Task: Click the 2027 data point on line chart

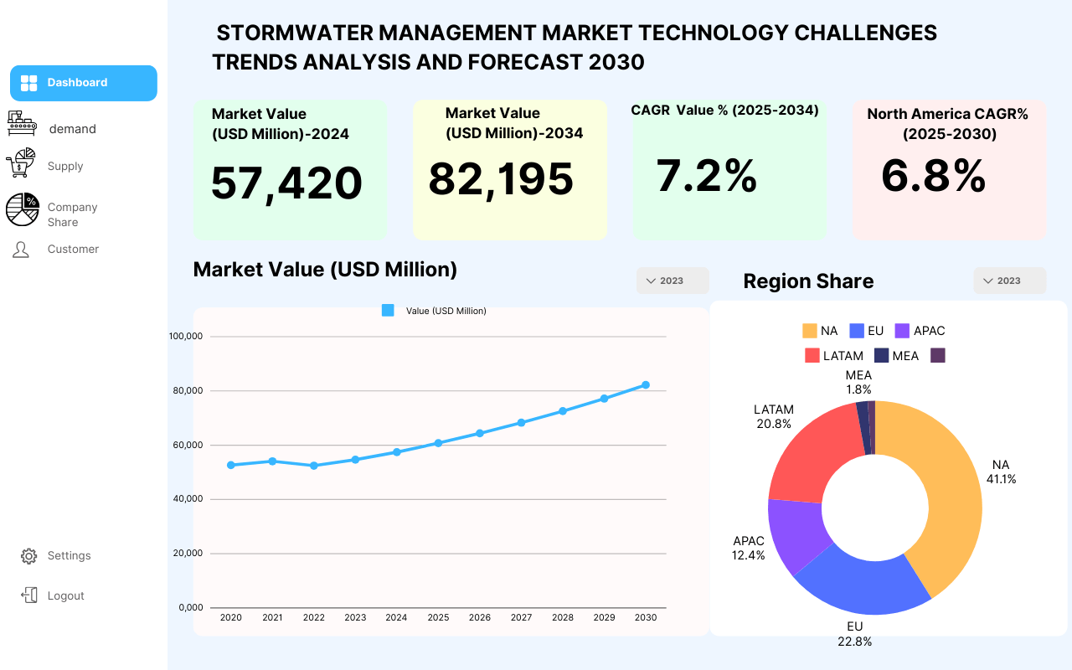Action: pos(521,423)
